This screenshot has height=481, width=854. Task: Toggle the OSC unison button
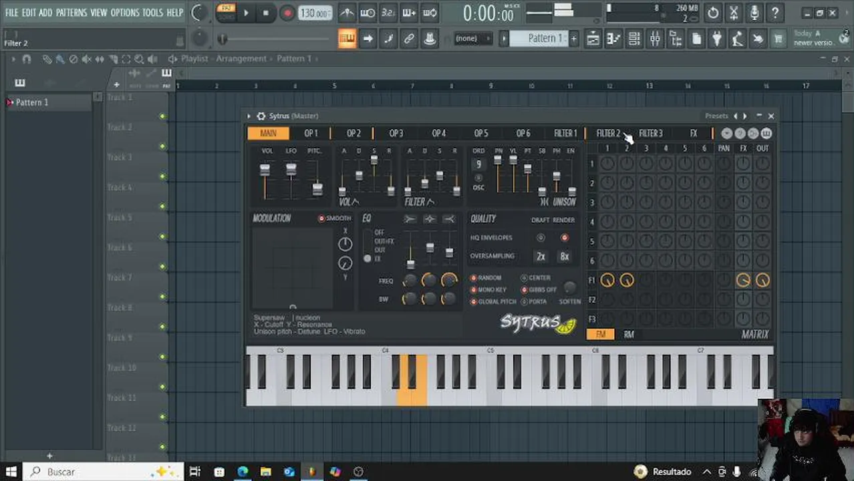click(478, 178)
